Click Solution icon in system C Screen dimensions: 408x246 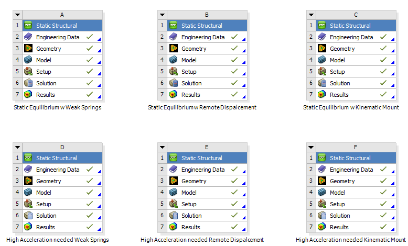point(322,83)
